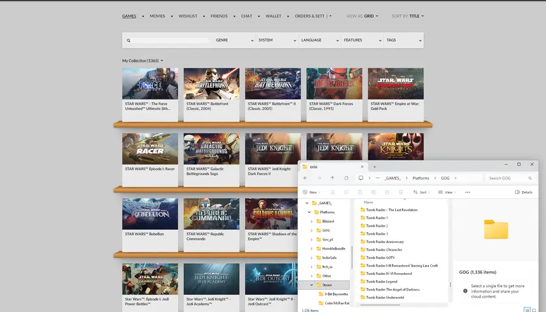Screen dimensions: 546x312
Task: Change View As Grid option
Action: (x=363, y=16)
